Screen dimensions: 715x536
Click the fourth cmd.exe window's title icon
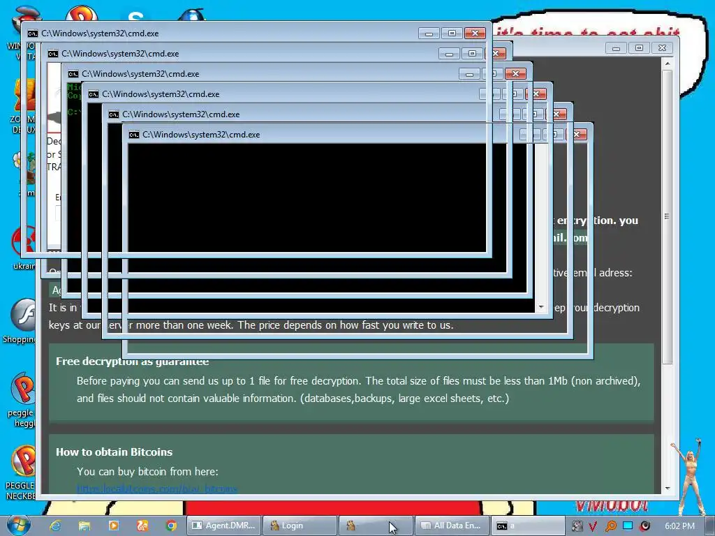point(94,94)
